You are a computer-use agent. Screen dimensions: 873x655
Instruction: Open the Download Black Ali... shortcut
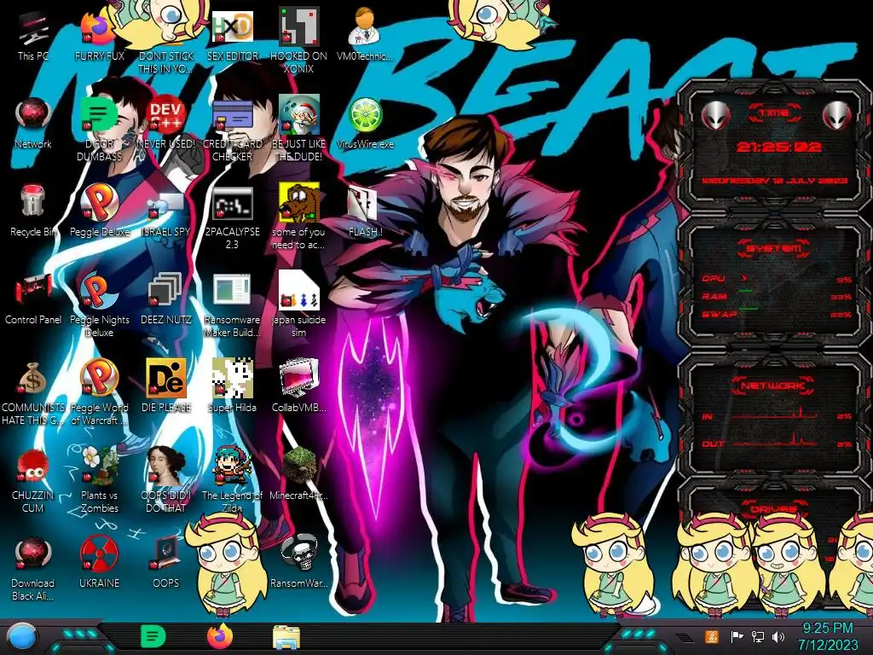[x=33, y=568]
